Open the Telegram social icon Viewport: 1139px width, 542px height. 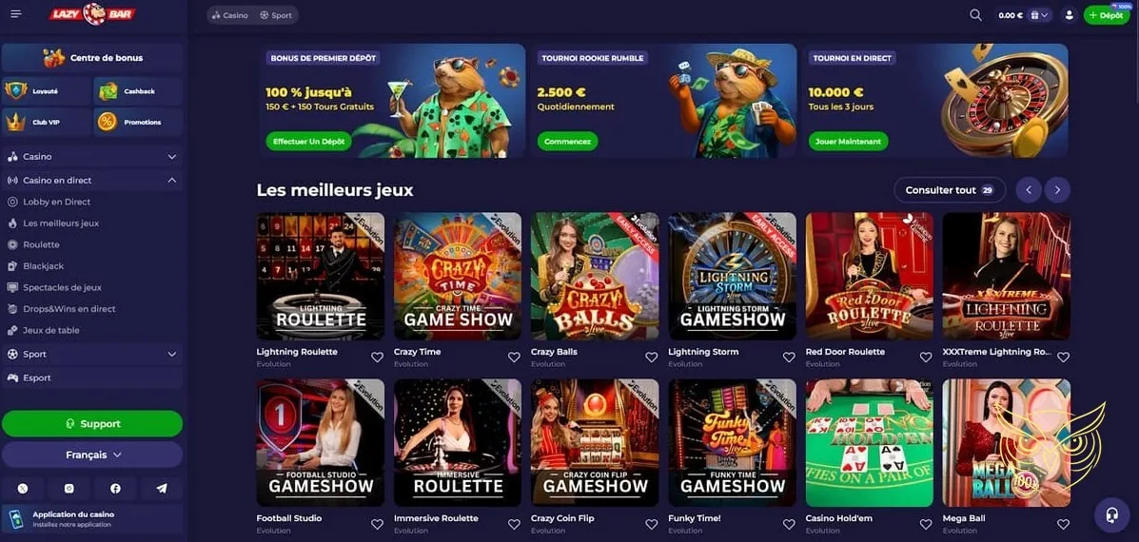(x=161, y=489)
